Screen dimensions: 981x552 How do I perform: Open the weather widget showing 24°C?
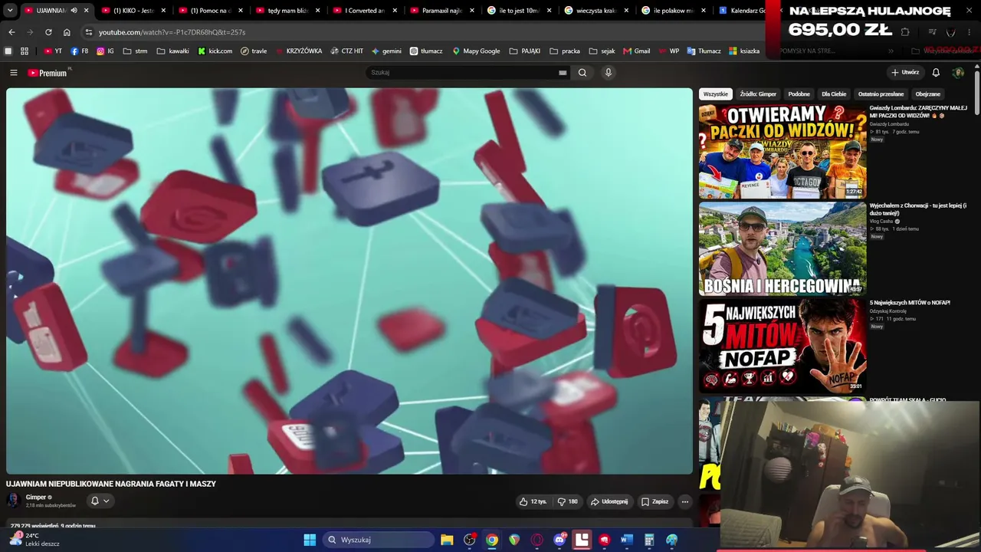coord(34,540)
